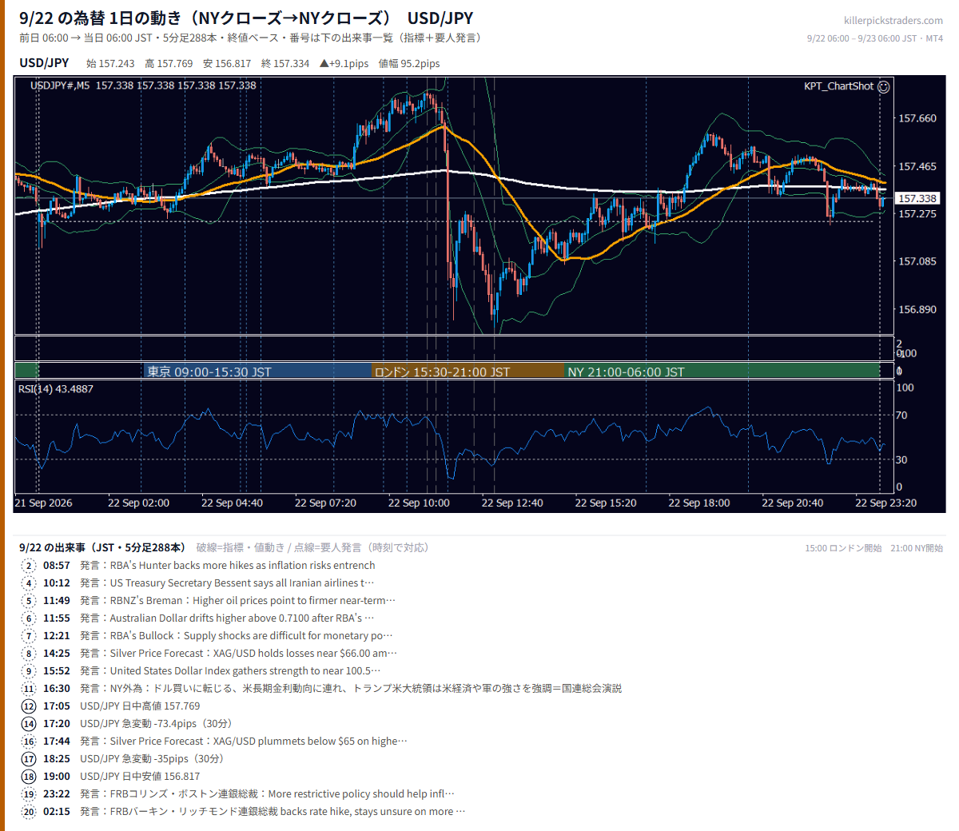959x831 pixels.
Task: Click event number 11 circle marker
Action: pyautogui.click(x=29, y=689)
